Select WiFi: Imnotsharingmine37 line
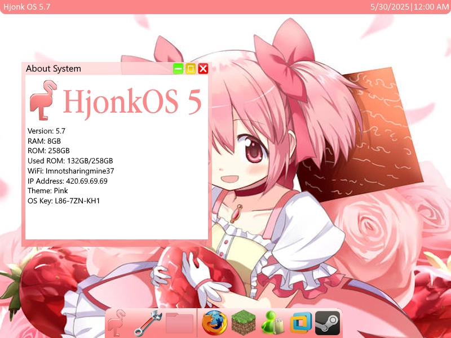 [x=71, y=171]
